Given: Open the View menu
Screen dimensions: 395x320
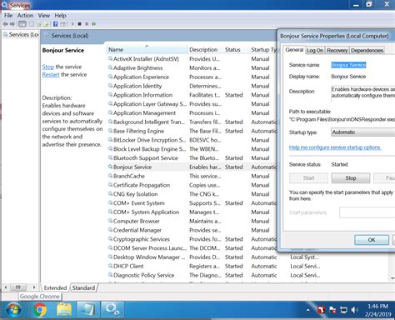Looking at the screenshot, I should point(44,16).
